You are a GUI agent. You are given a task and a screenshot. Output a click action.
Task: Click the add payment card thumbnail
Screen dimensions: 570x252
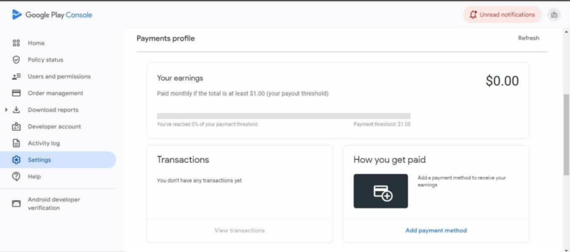(x=380, y=191)
